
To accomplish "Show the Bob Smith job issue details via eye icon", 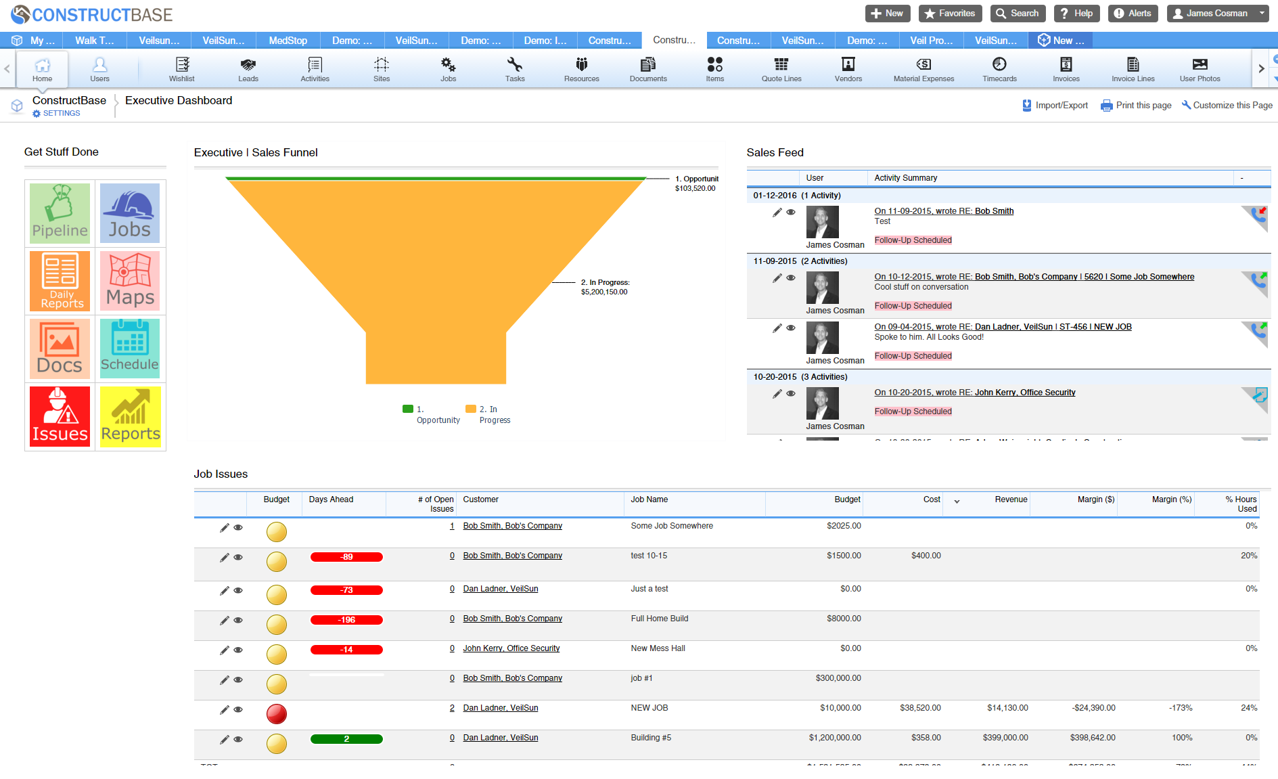I will [237, 528].
